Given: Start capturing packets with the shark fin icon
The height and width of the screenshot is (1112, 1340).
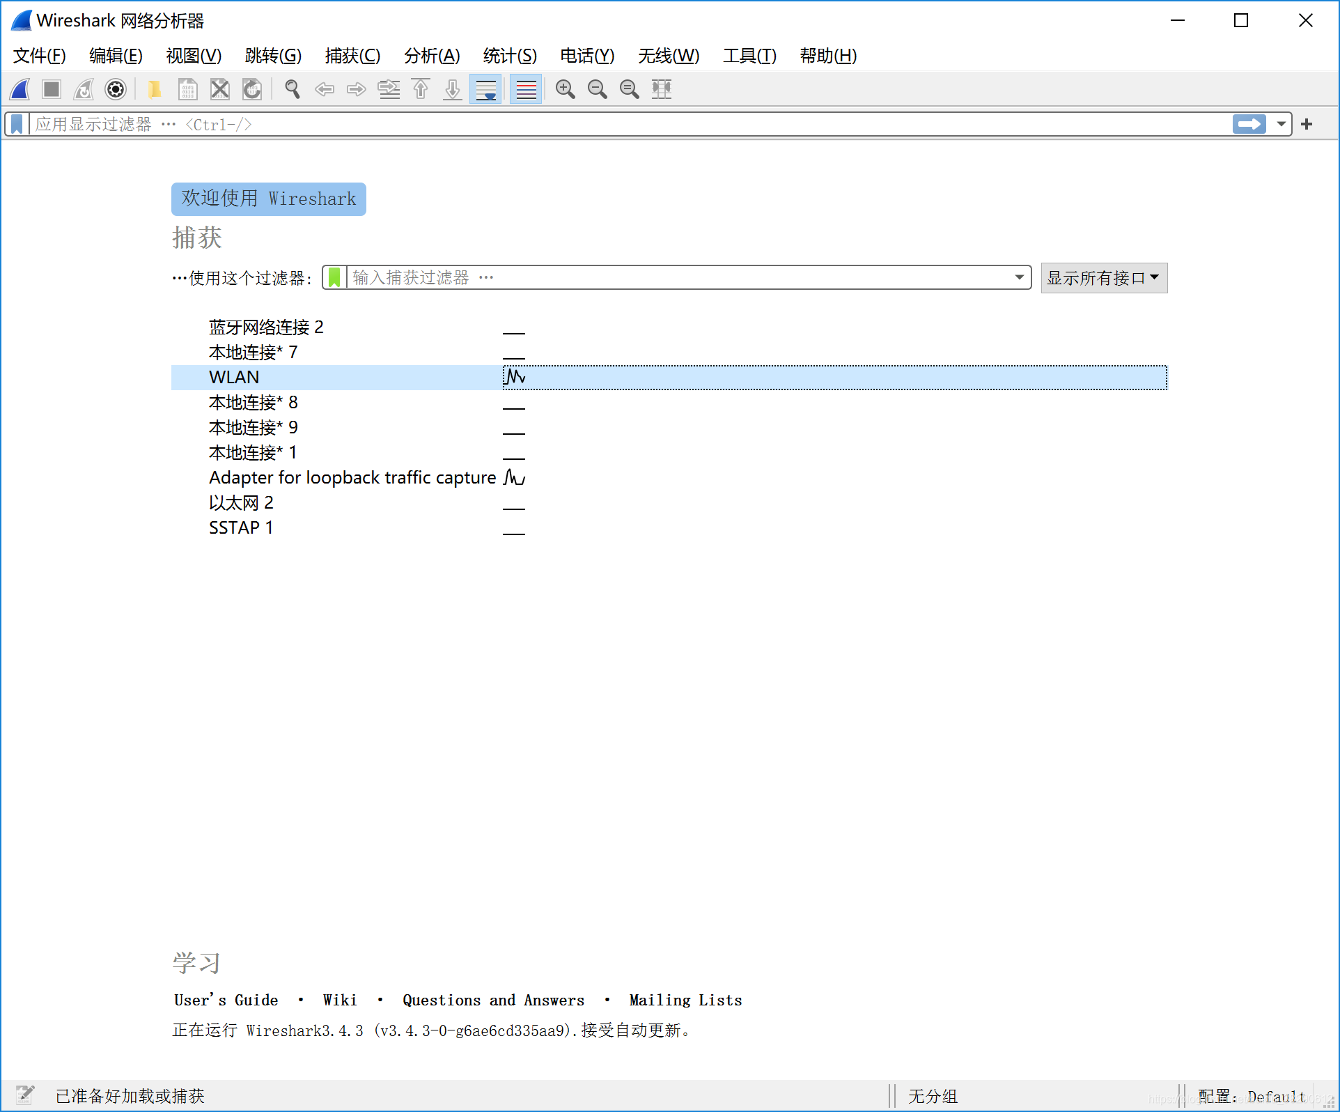Looking at the screenshot, I should click(x=20, y=89).
